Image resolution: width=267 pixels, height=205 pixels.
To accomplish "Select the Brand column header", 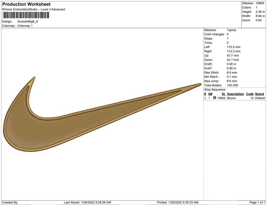I will [259, 94].
